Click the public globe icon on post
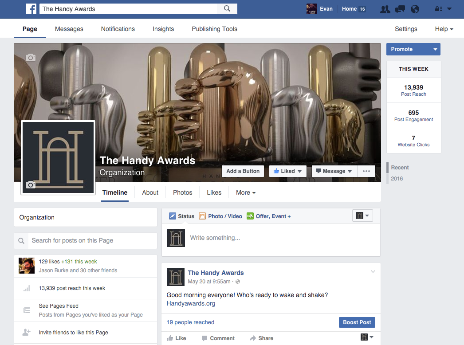 238,282
